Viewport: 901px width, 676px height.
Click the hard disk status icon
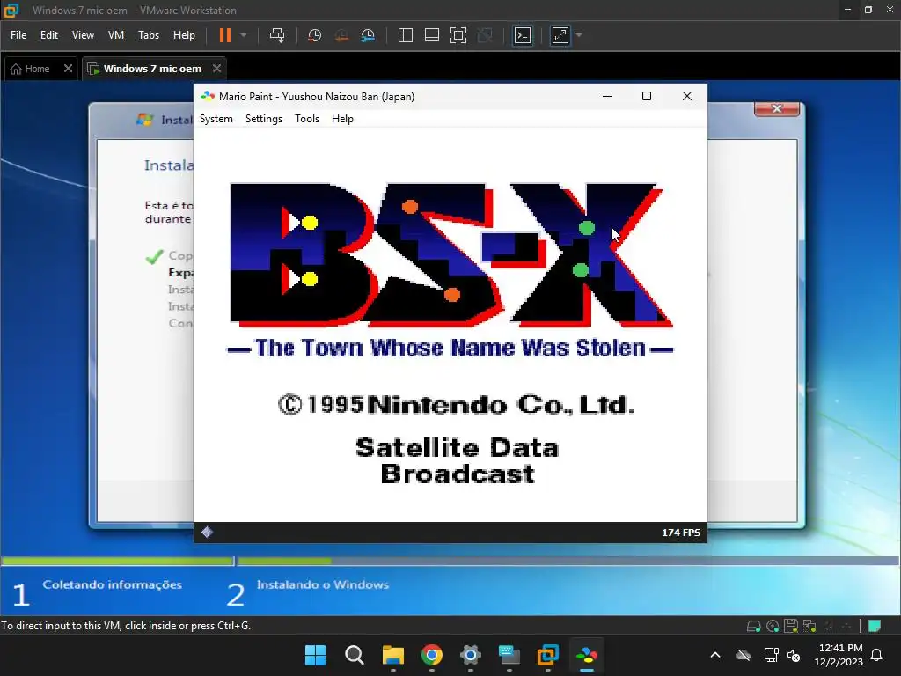pyautogui.click(x=753, y=626)
